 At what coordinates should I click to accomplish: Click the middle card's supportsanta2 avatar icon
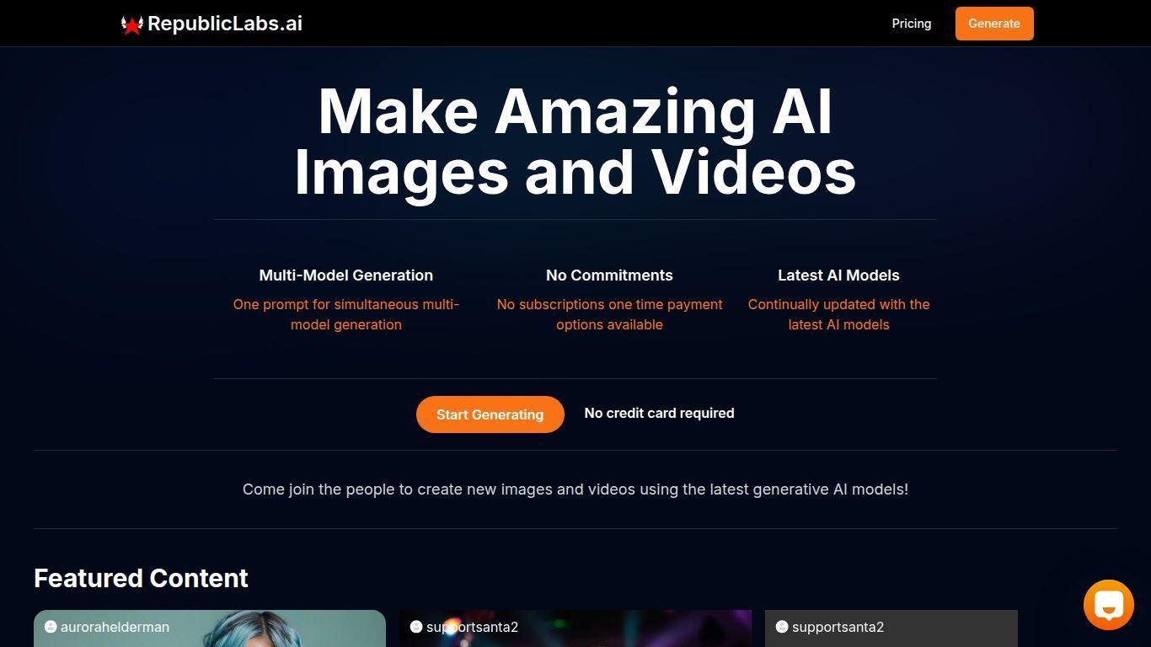(415, 627)
